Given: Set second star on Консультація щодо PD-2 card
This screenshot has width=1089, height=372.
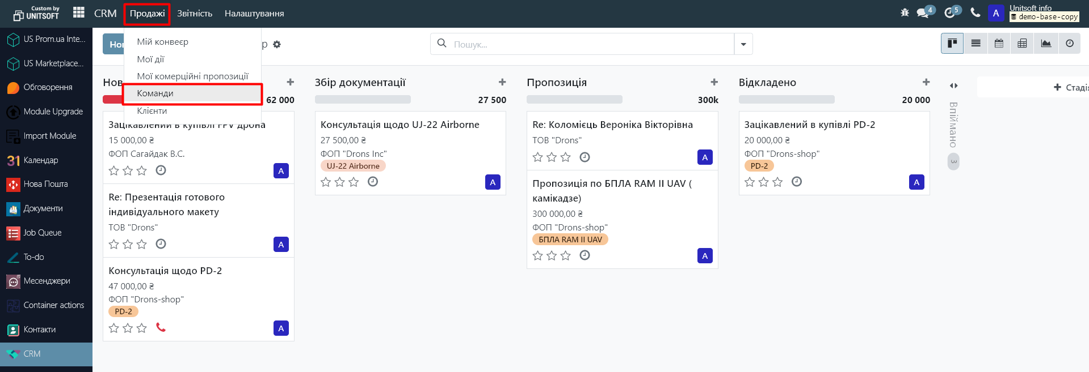Looking at the screenshot, I should 128,328.
